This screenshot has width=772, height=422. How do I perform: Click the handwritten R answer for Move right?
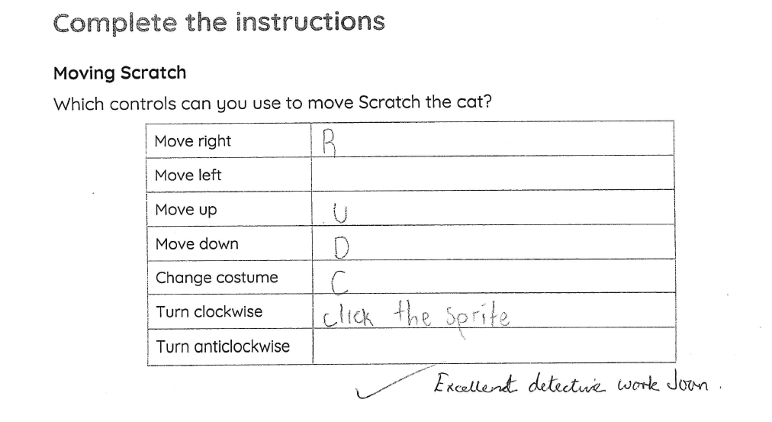[x=330, y=141]
